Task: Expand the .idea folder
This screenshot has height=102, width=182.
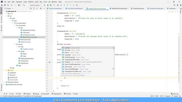Action: 6,14
